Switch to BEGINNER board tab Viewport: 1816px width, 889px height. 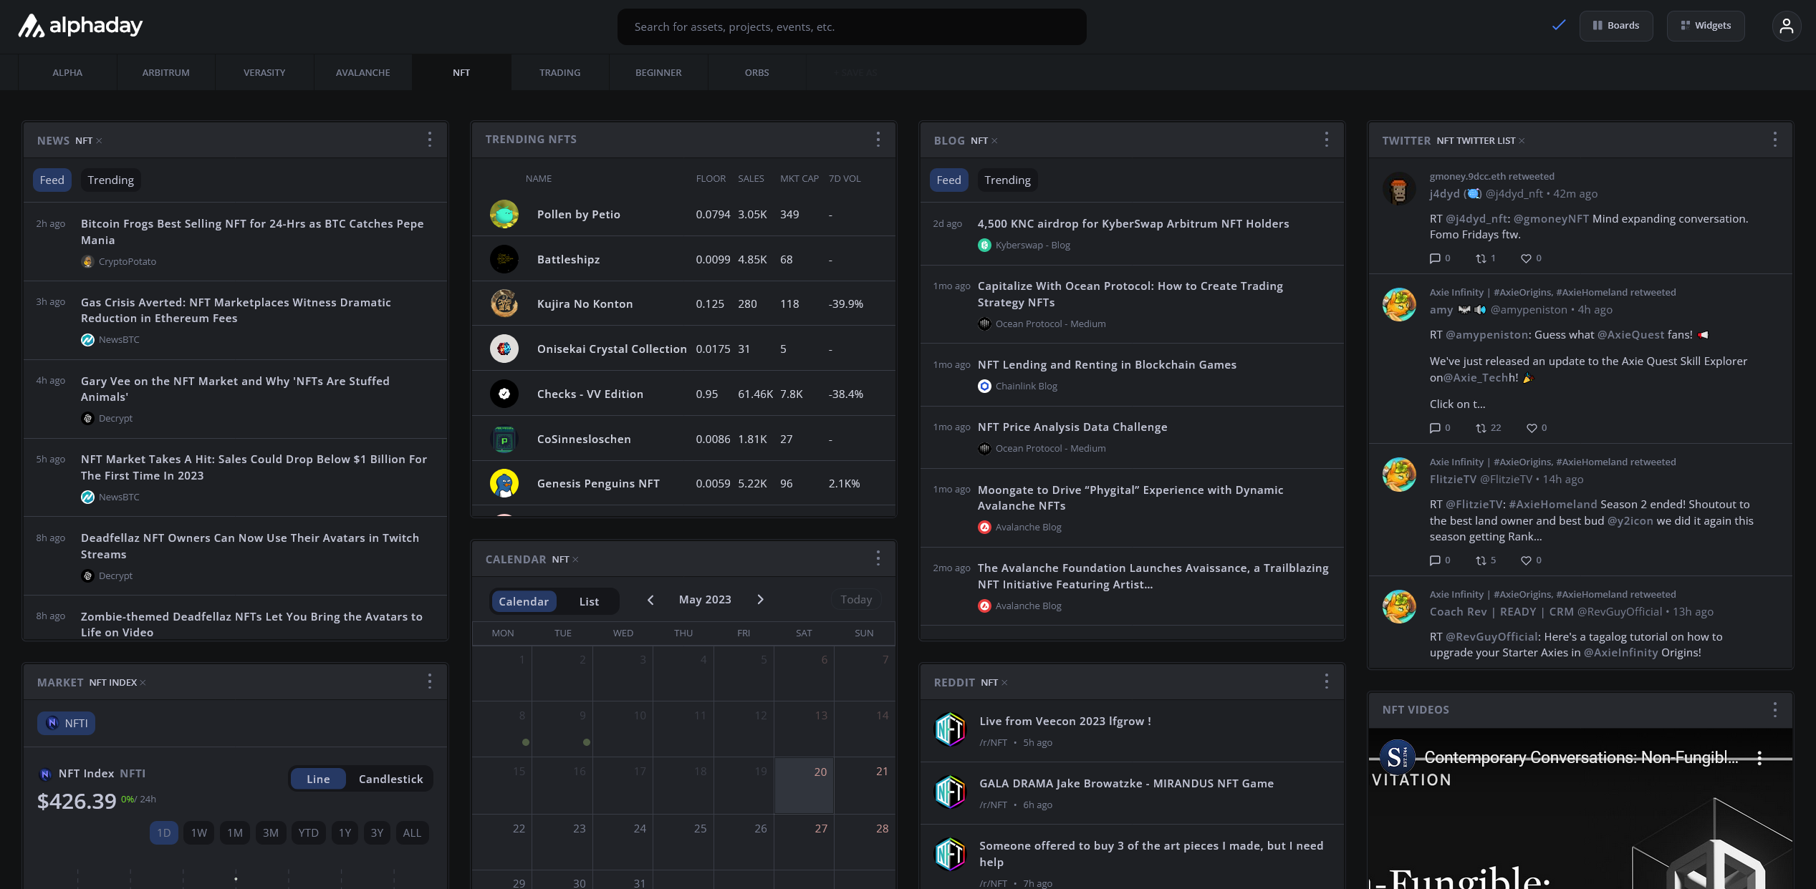658,72
